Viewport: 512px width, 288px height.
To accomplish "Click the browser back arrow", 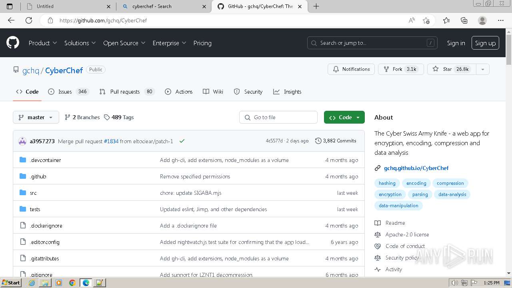I will pyautogui.click(x=11, y=20).
